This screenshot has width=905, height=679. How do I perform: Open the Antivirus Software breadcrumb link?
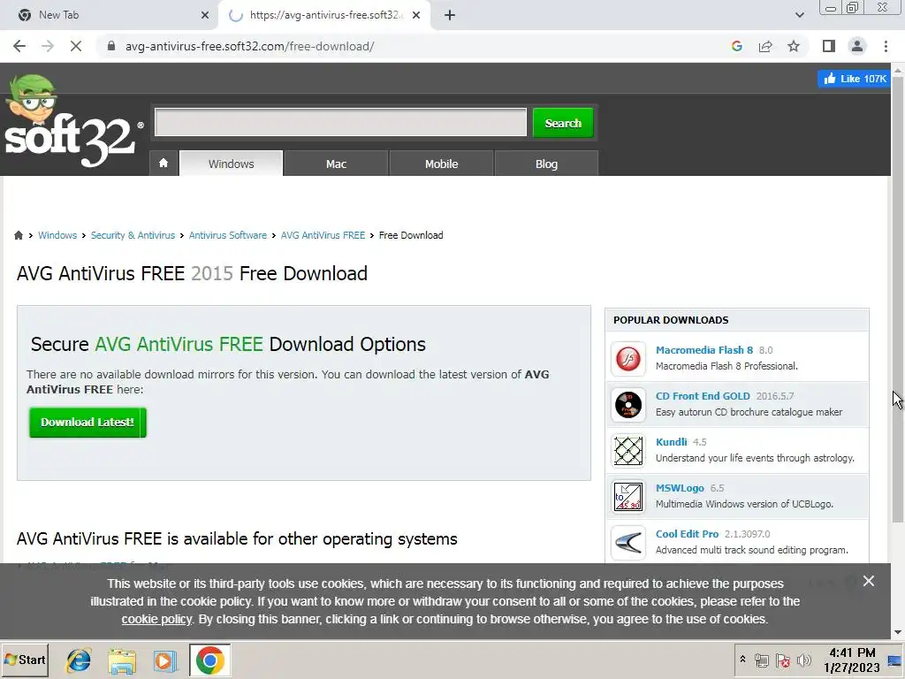228,235
